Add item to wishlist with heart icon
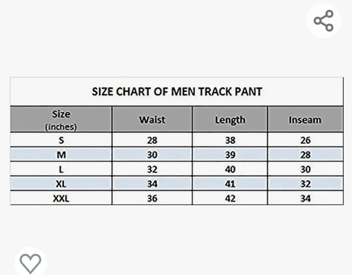The width and height of the screenshot is (352, 275). coord(31,263)
